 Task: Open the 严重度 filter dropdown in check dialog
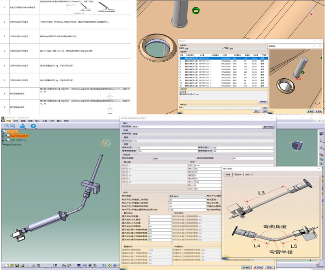click(249, 48)
